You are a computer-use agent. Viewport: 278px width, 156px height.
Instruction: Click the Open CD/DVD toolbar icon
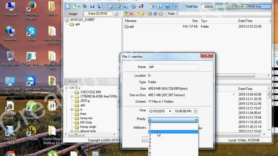point(85,6)
